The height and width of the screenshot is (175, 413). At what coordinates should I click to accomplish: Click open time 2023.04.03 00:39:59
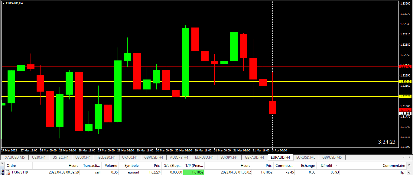click(x=64, y=172)
